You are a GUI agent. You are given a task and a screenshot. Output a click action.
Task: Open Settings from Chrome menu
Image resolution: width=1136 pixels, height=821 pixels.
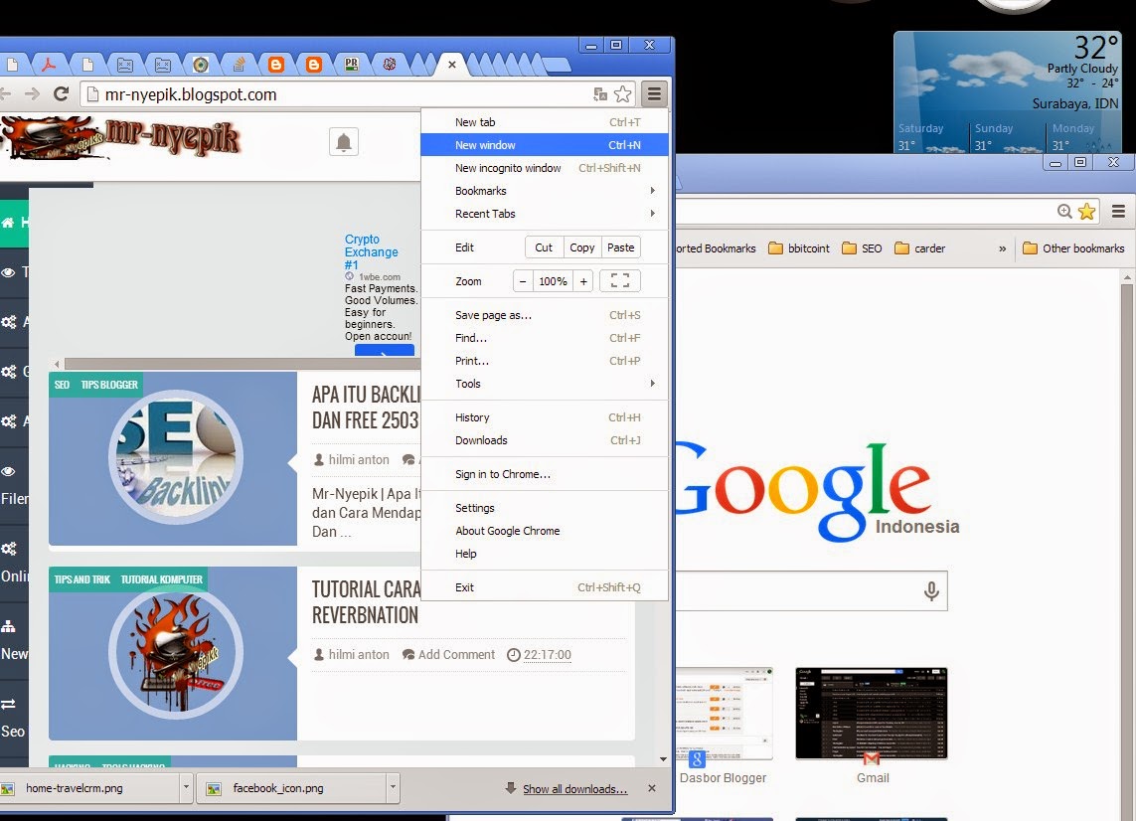(544, 508)
